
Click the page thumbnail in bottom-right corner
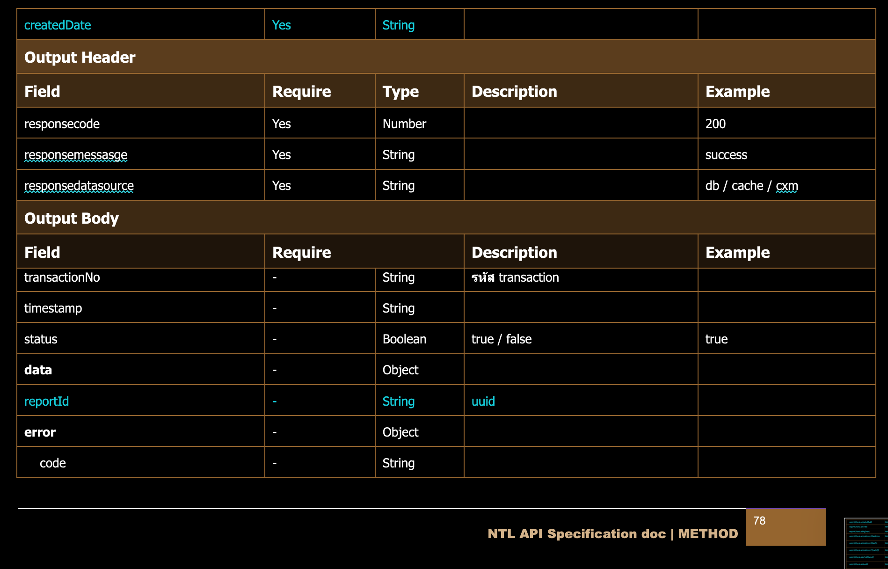[866, 543]
